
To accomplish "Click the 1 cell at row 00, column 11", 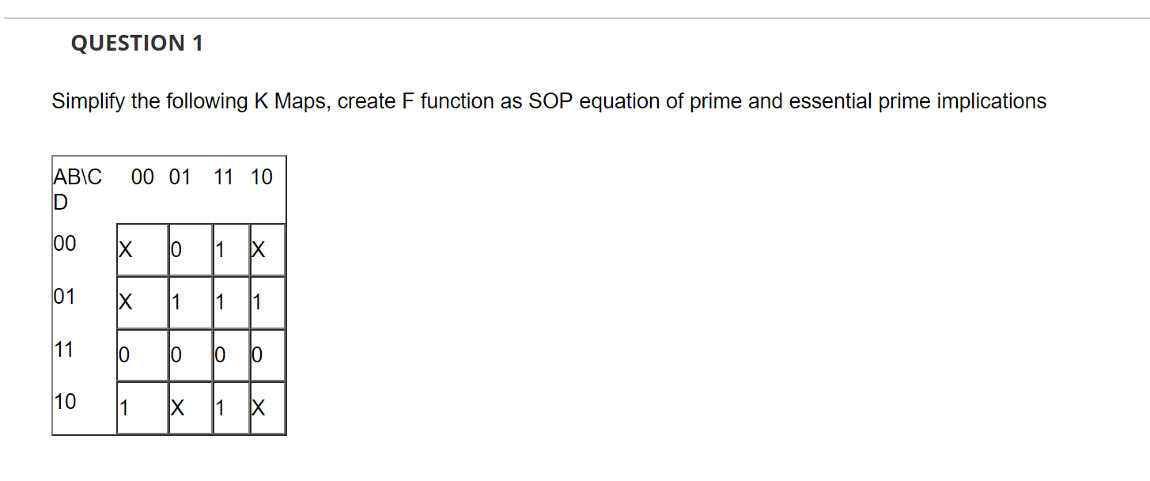I will click(231, 250).
